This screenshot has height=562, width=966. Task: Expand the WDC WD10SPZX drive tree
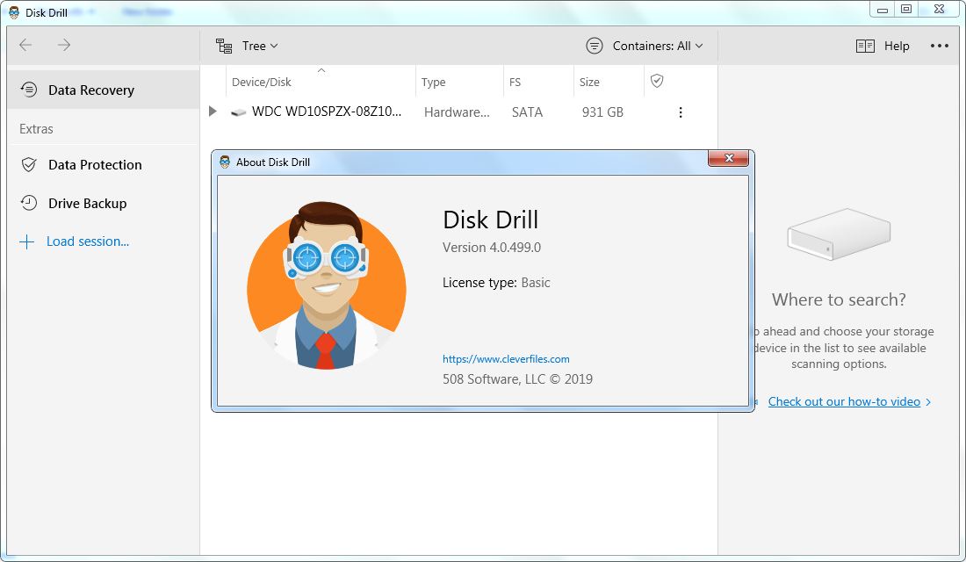pyautogui.click(x=213, y=112)
